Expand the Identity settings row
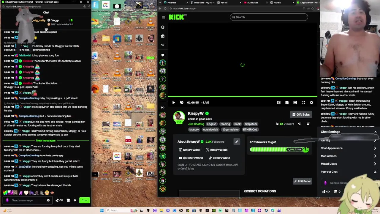This screenshot has height=214, width=380. tap(348, 140)
